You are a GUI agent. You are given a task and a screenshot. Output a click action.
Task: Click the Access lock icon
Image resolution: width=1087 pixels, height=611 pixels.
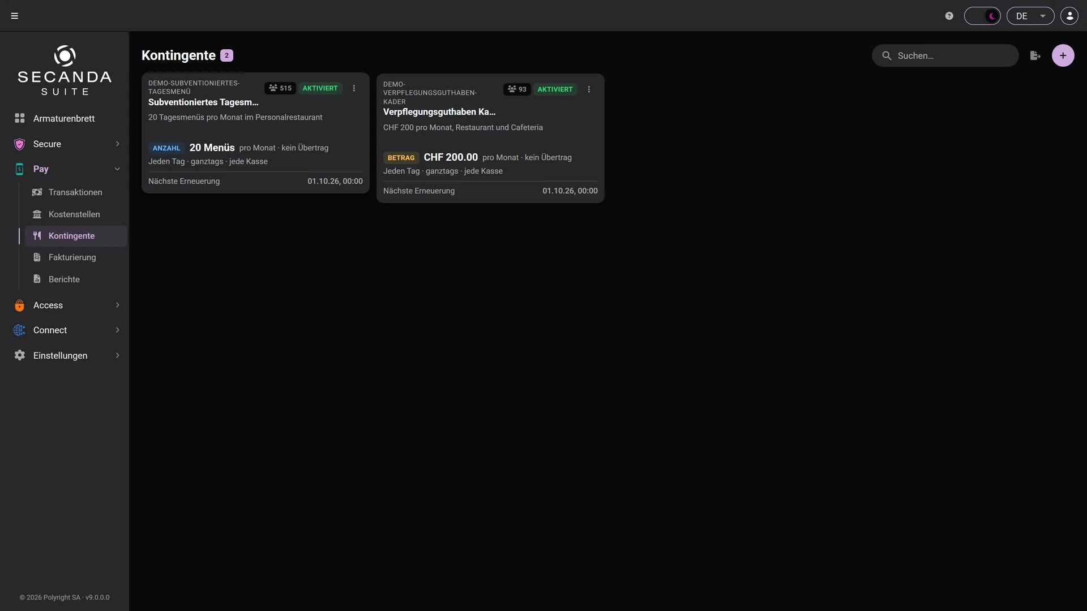20,305
